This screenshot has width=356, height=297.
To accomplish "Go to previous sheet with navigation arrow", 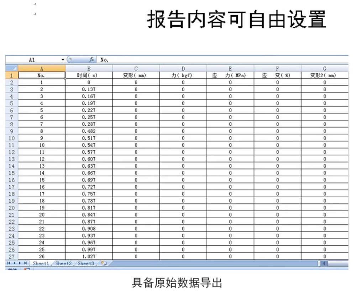I will pos(14,263).
